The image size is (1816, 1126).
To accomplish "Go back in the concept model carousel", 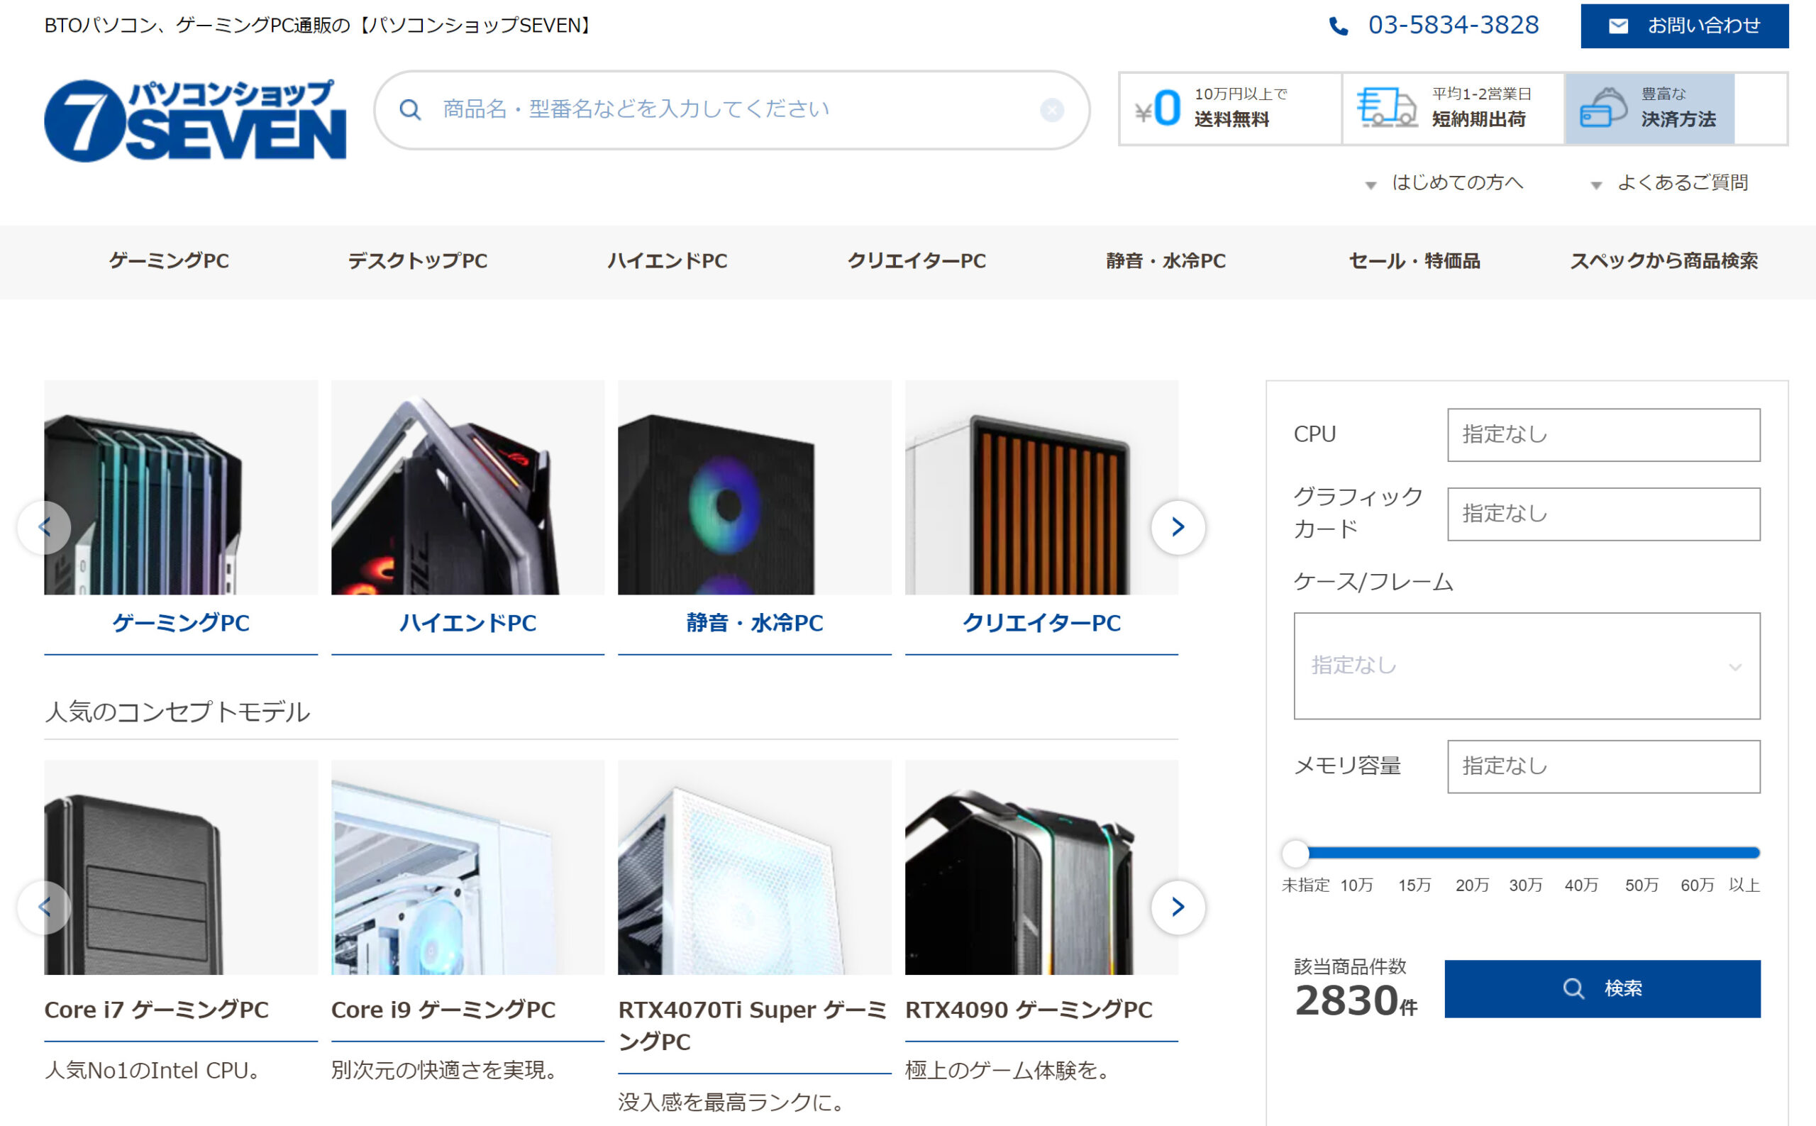I will point(45,907).
